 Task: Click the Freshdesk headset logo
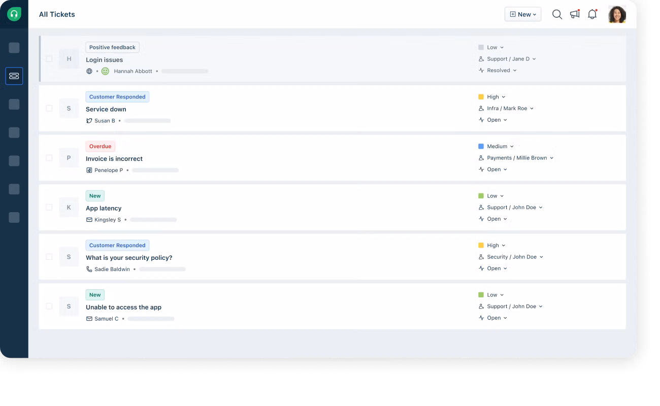[x=14, y=14]
